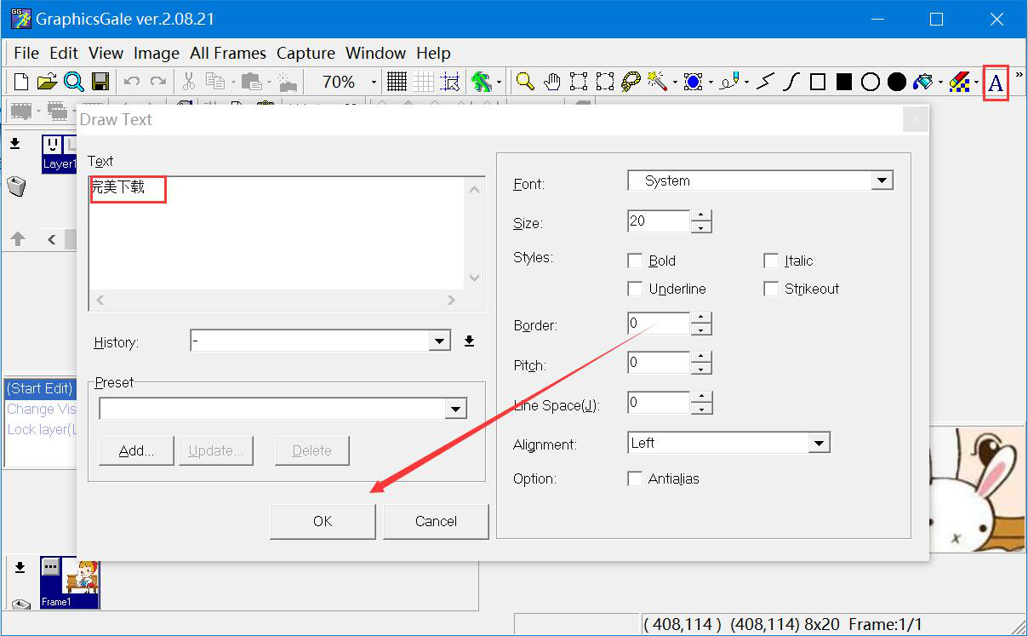Select the rounded dashed selection tool
Viewport: 1028px width, 636px height.
coord(605,82)
